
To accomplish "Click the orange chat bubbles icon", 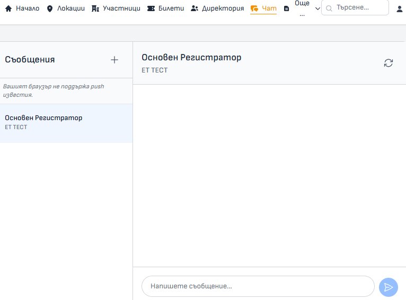I will tap(254, 9).
